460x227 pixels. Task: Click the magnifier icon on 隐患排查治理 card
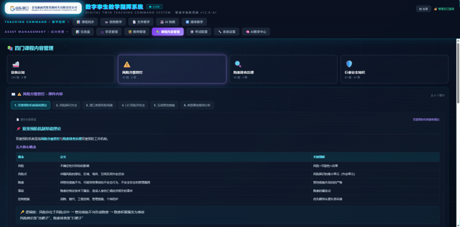click(238, 64)
